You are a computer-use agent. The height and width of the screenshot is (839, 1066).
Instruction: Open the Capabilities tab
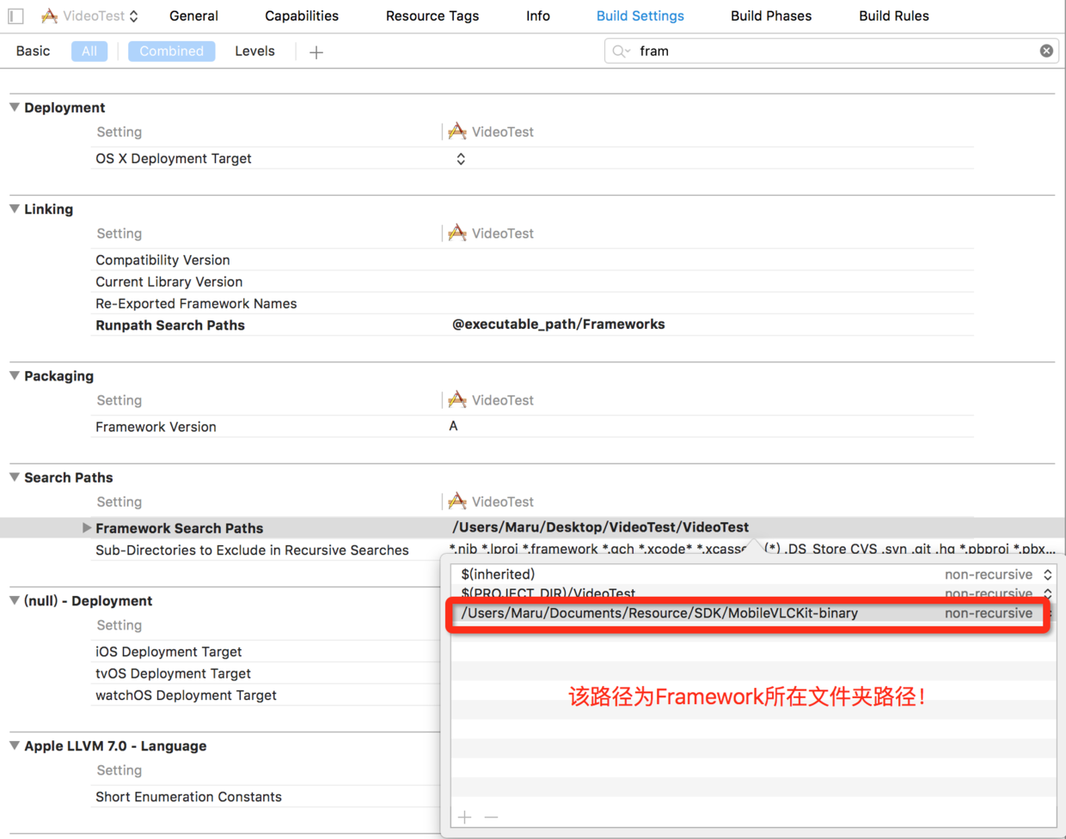(x=301, y=16)
